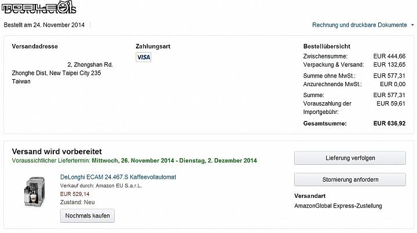Click the Versand wird vorbereitet status heading
Image resolution: width=417 pixels, height=233 pixels.
click(57, 151)
